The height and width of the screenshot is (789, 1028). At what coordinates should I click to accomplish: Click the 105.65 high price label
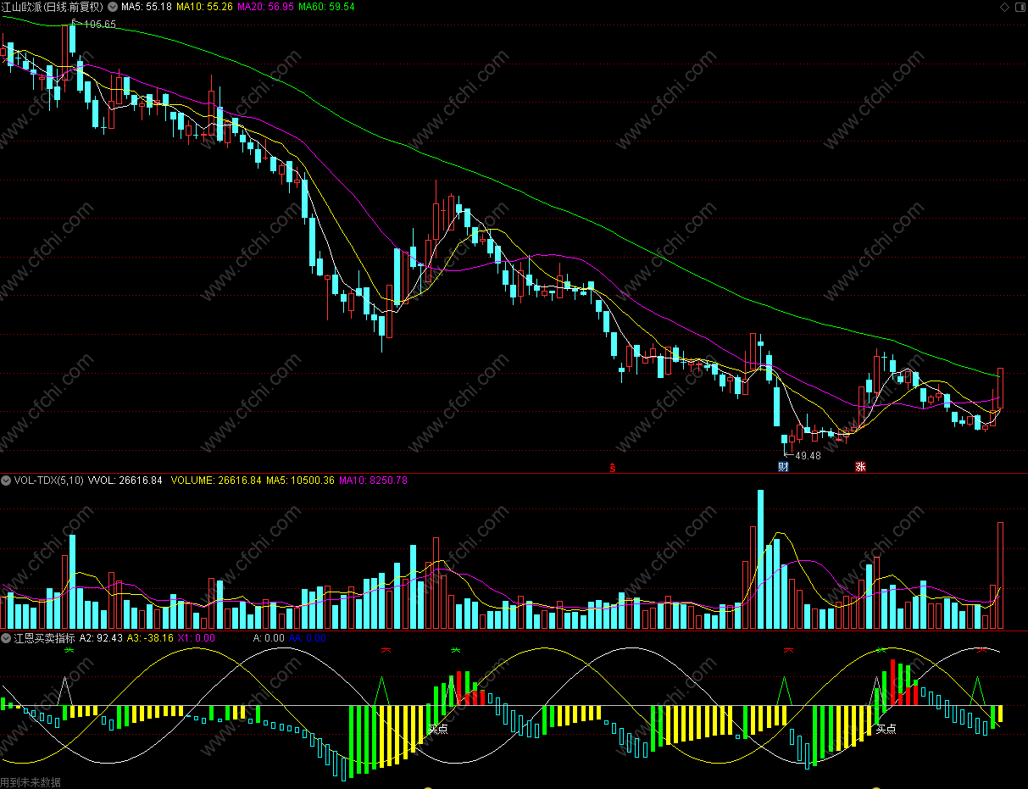point(100,25)
